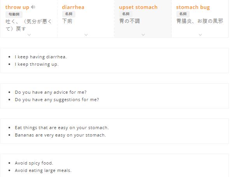Open the diarrhea word link
The height and width of the screenshot is (177, 232).
[x=73, y=7]
